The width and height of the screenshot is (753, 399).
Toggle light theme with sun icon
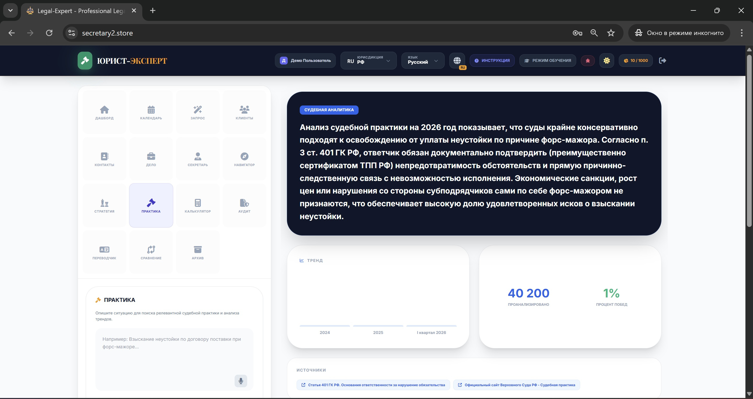(x=607, y=60)
